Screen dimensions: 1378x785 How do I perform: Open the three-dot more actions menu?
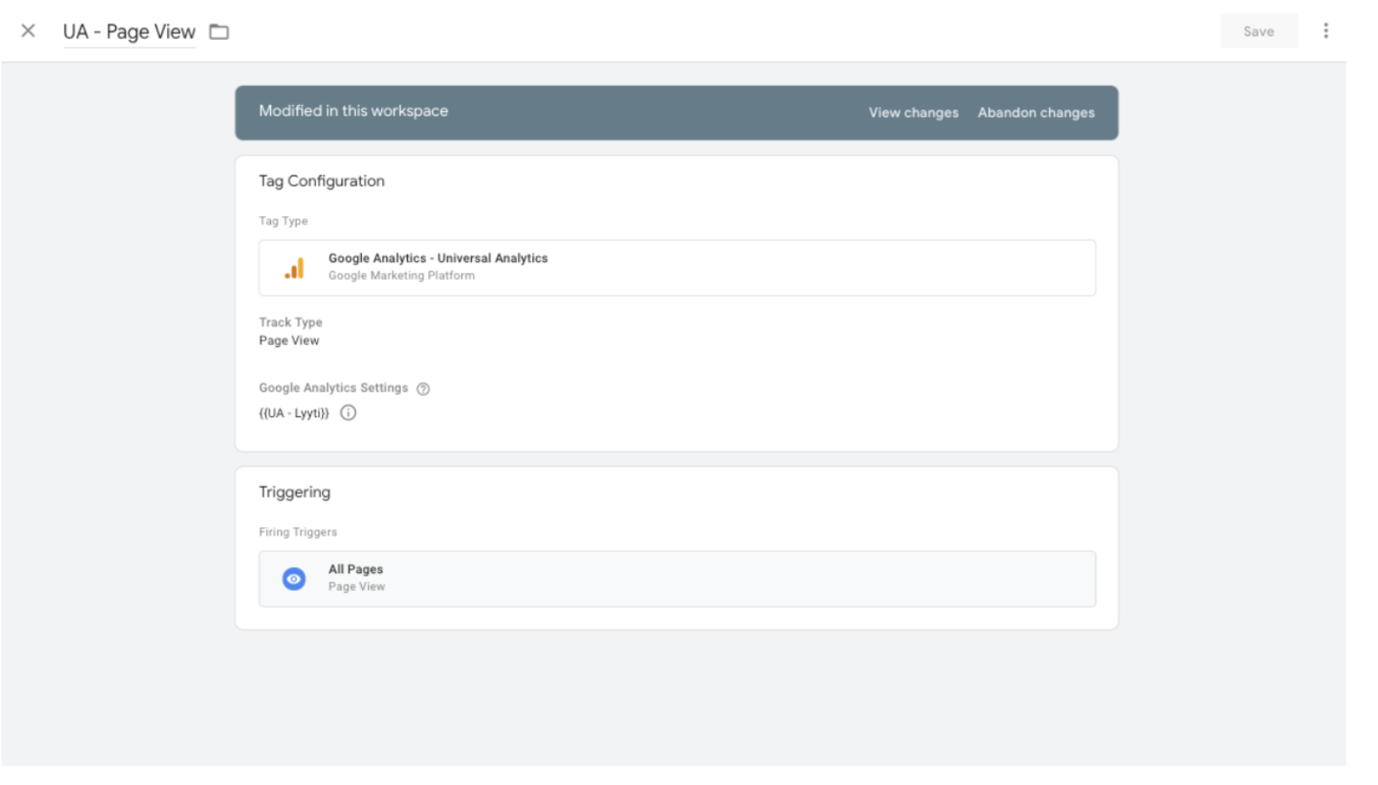(x=1325, y=31)
